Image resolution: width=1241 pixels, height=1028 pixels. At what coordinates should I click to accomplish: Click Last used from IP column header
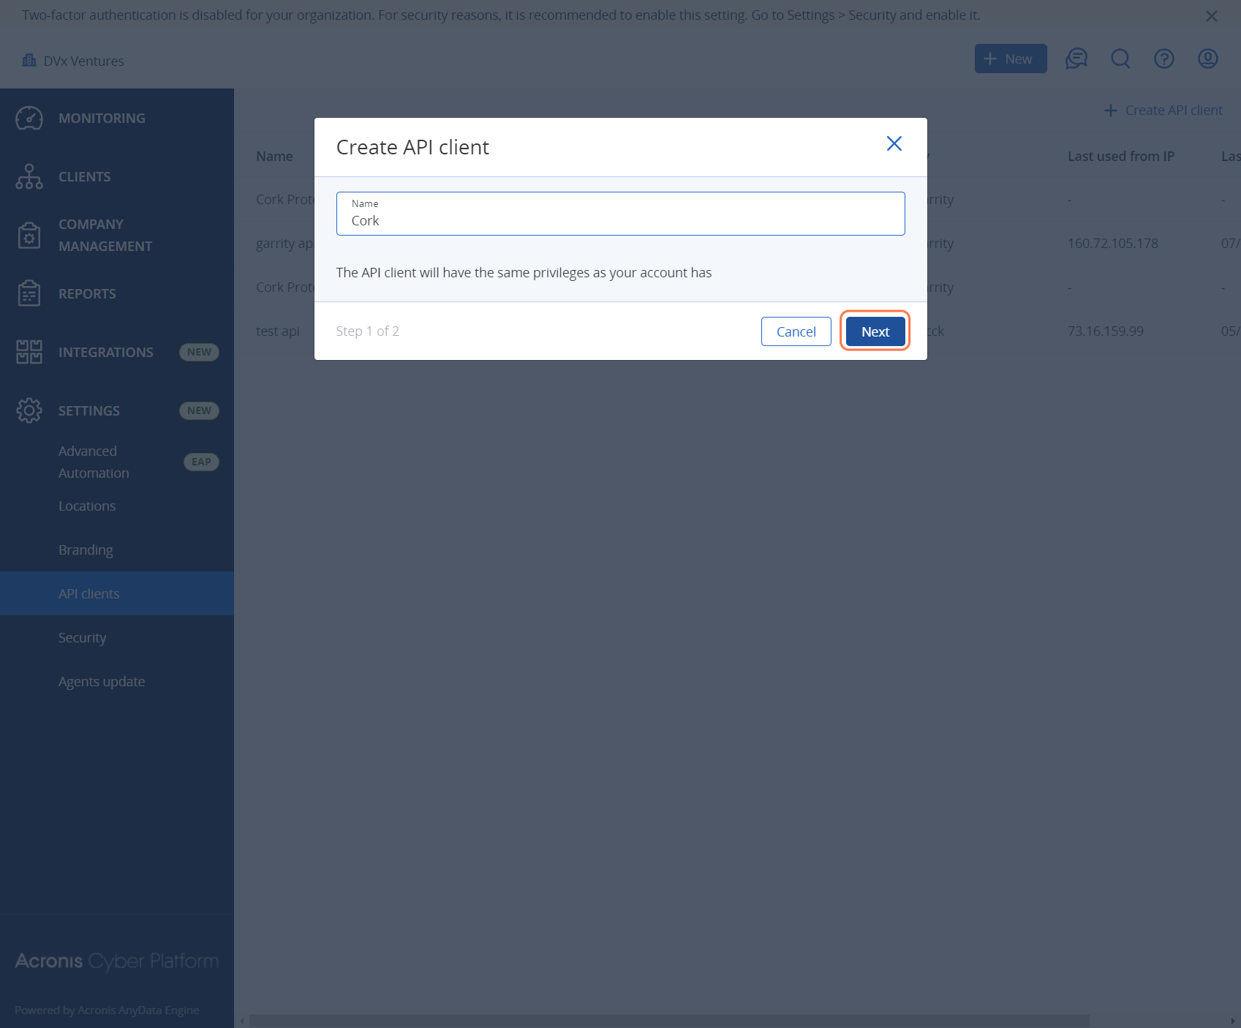click(1120, 156)
